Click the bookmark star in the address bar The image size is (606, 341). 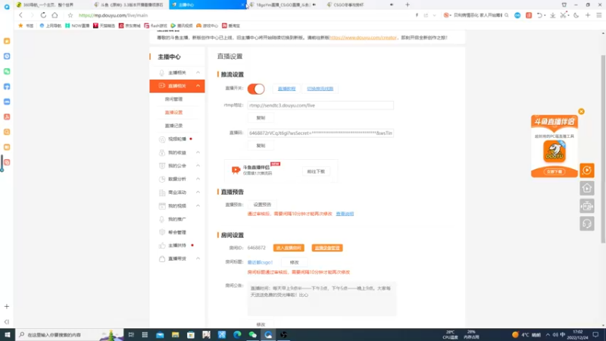[x=70, y=15]
